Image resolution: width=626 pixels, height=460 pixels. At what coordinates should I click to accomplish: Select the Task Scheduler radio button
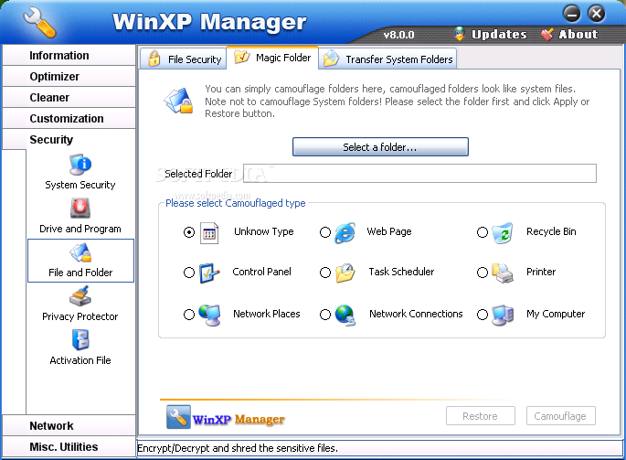pos(325,273)
